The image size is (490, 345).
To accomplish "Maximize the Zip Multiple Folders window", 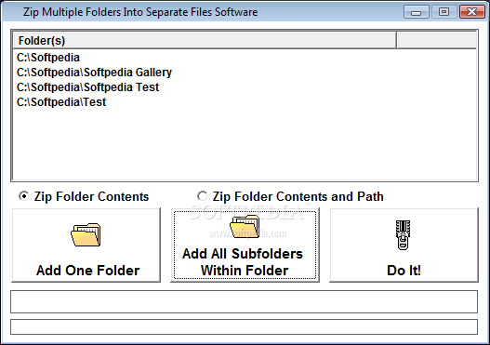I will (x=444, y=12).
